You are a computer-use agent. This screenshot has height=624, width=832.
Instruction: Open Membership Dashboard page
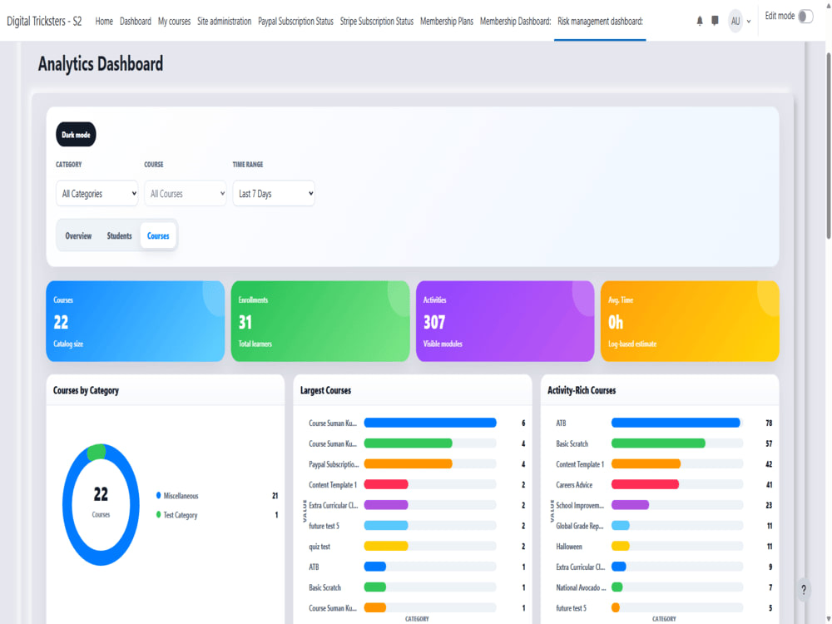pos(515,22)
